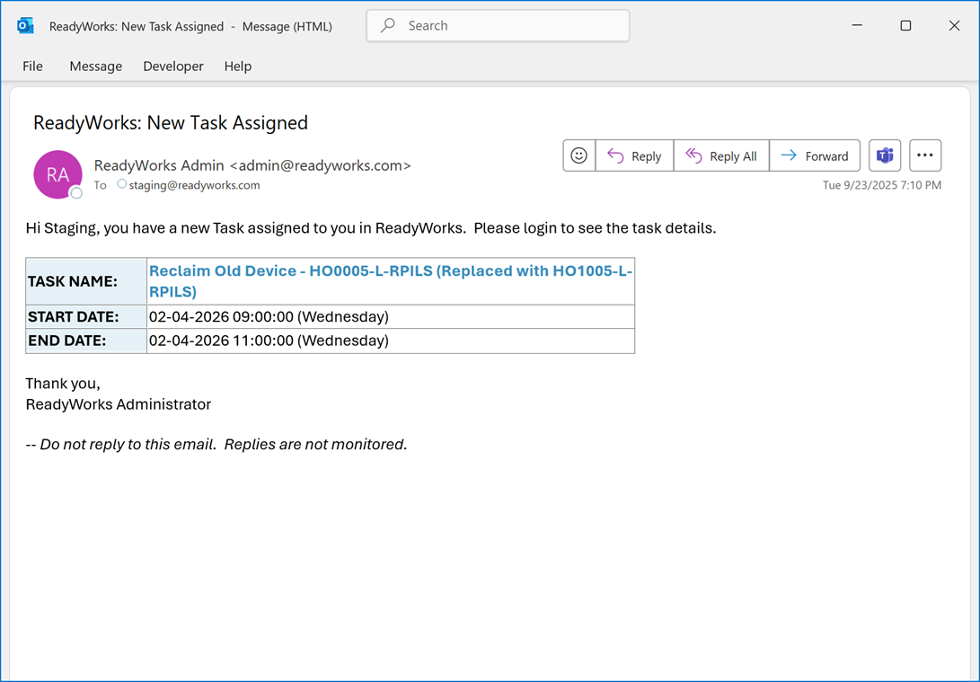Open the Developer tab

coord(173,66)
